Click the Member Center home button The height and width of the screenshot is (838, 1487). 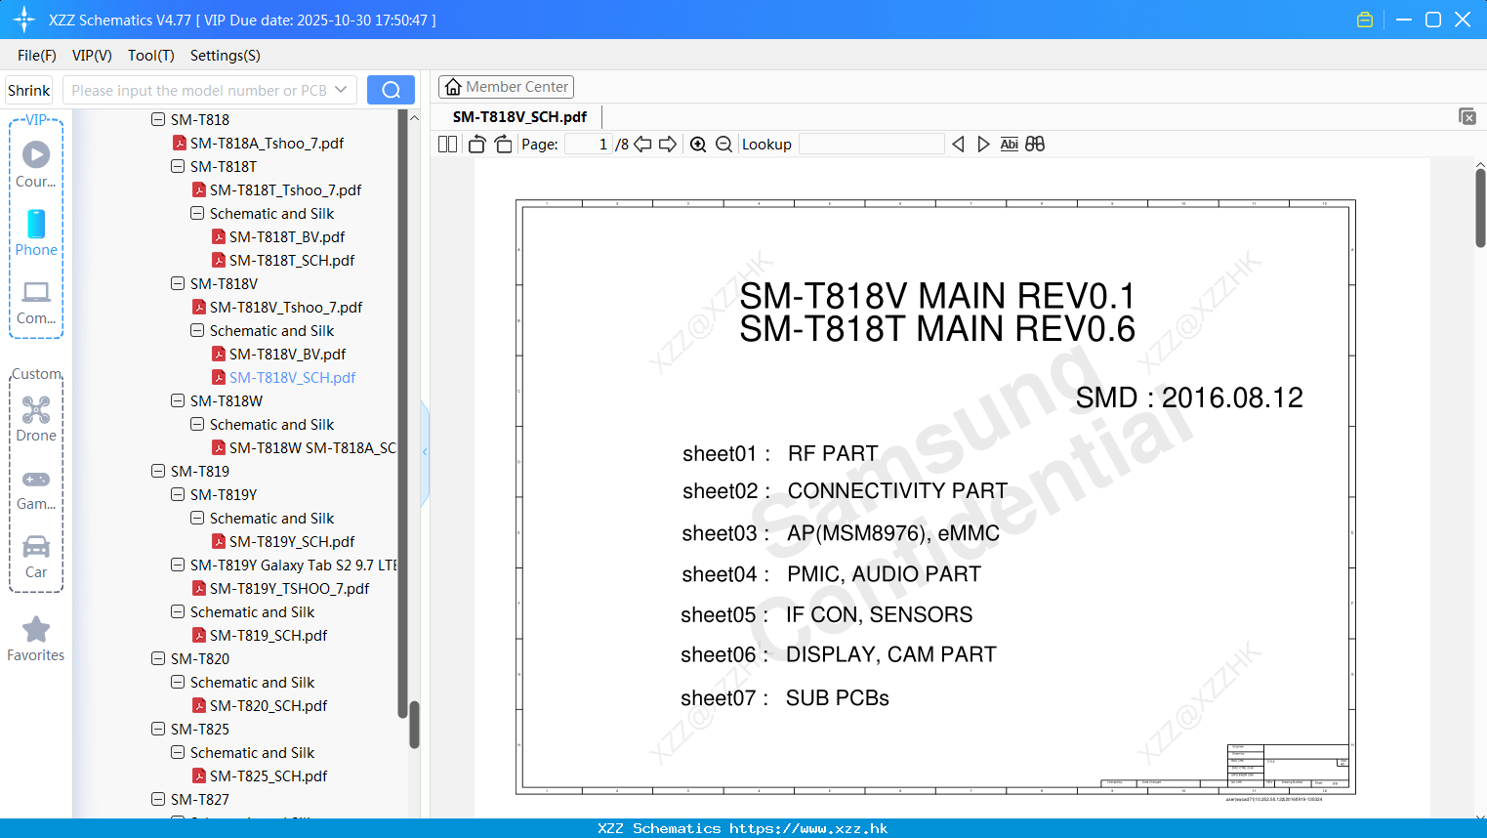pyautogui.click(x=506, y=87)
